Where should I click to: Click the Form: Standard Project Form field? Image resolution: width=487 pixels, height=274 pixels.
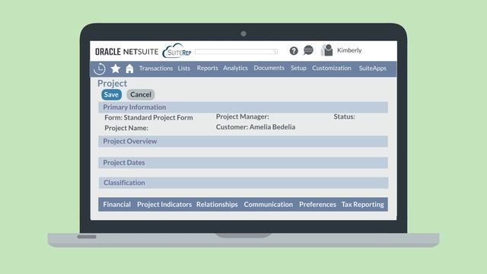point(148,118)
